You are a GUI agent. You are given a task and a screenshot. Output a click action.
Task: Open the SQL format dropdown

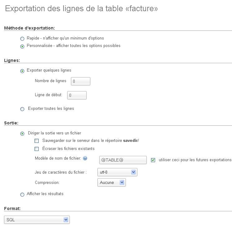point(37,220)
